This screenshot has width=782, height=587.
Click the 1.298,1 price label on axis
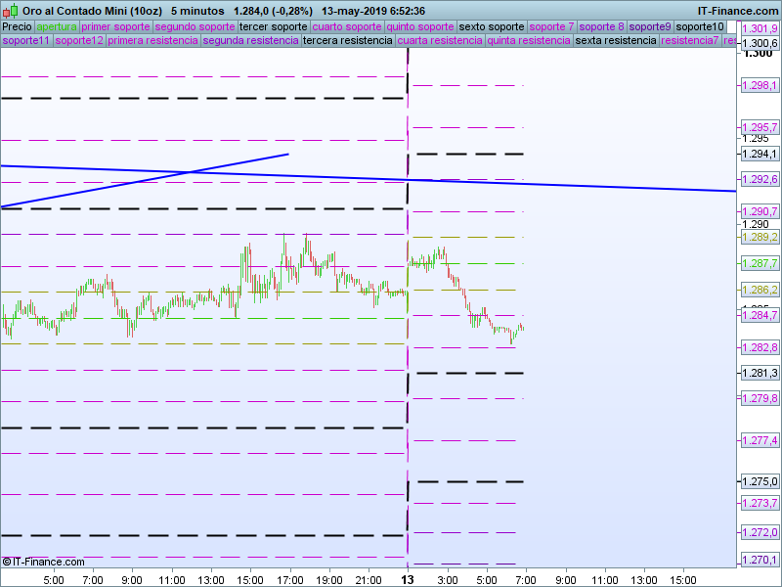760,86
